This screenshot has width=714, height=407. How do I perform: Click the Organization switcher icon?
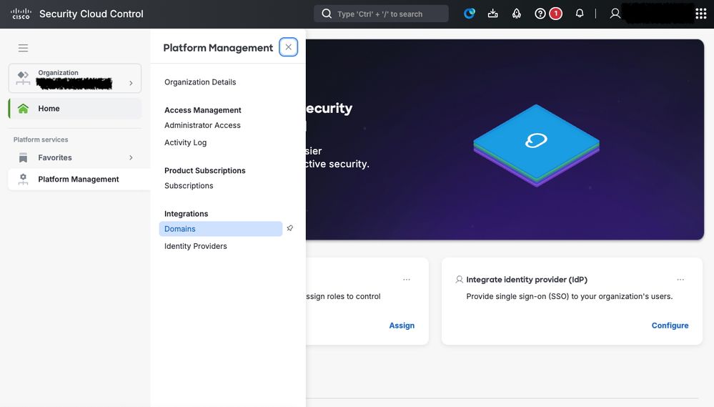click(x=23, y=78)
